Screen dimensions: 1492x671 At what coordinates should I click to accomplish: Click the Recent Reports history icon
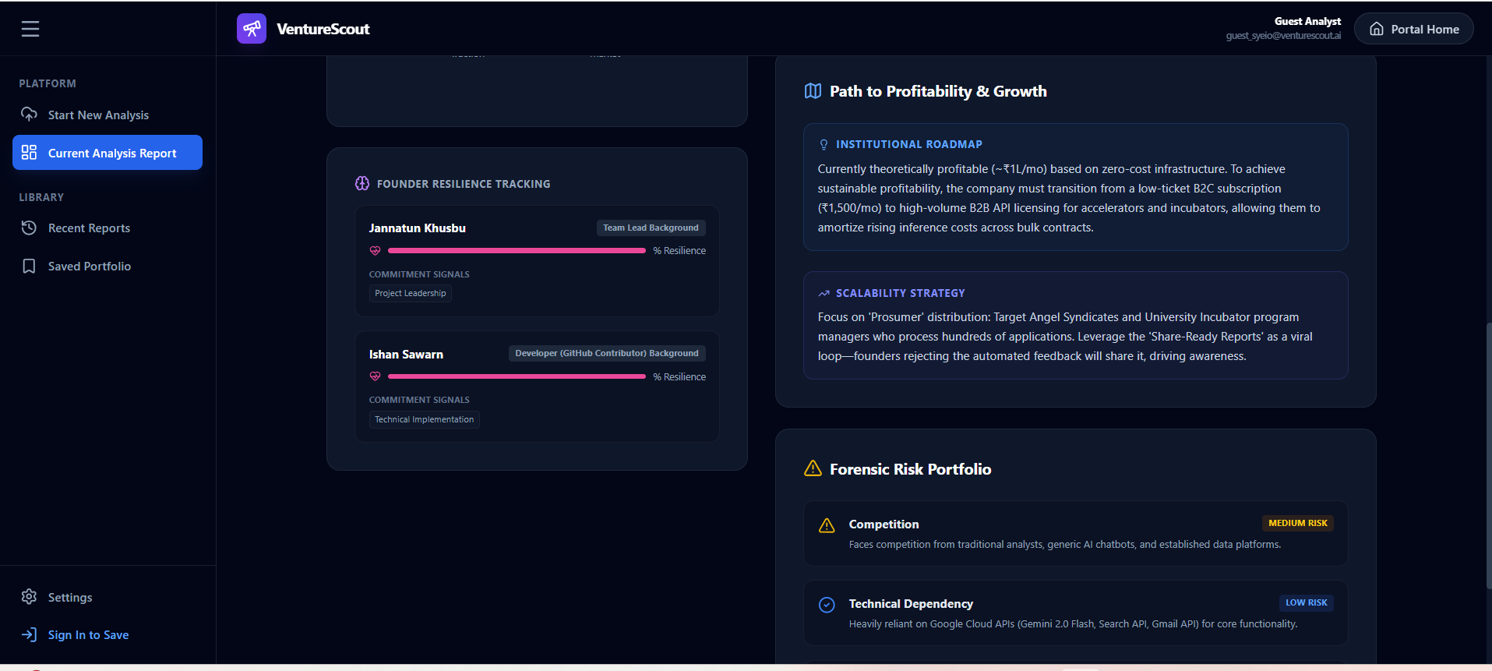pos(30,228)
